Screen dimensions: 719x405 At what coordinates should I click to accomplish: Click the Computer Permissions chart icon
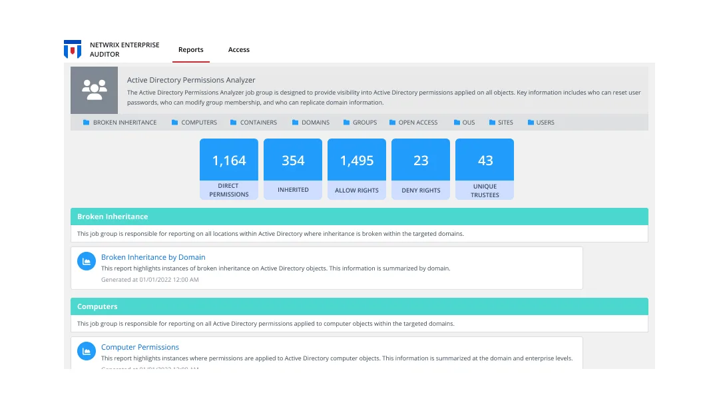[86, 351]
